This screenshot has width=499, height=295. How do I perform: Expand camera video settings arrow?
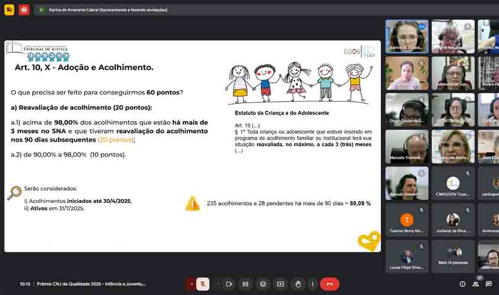pyautogui.click(x=217, y=284)
